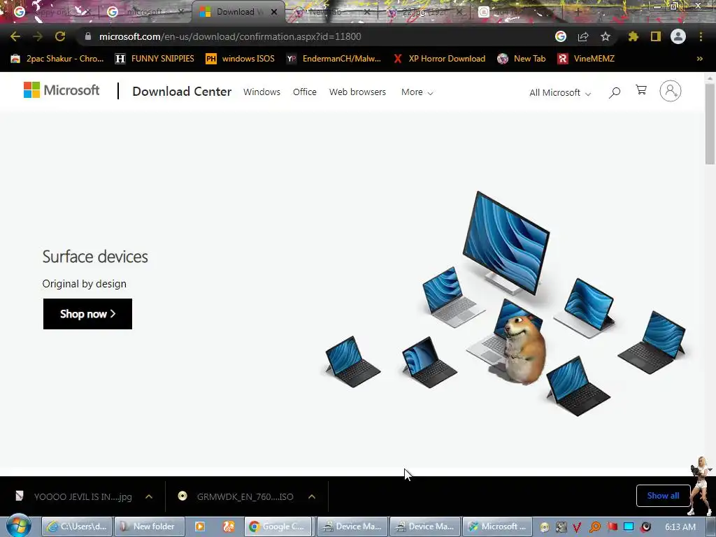Go back using the browser back arrow

[15, 36]
